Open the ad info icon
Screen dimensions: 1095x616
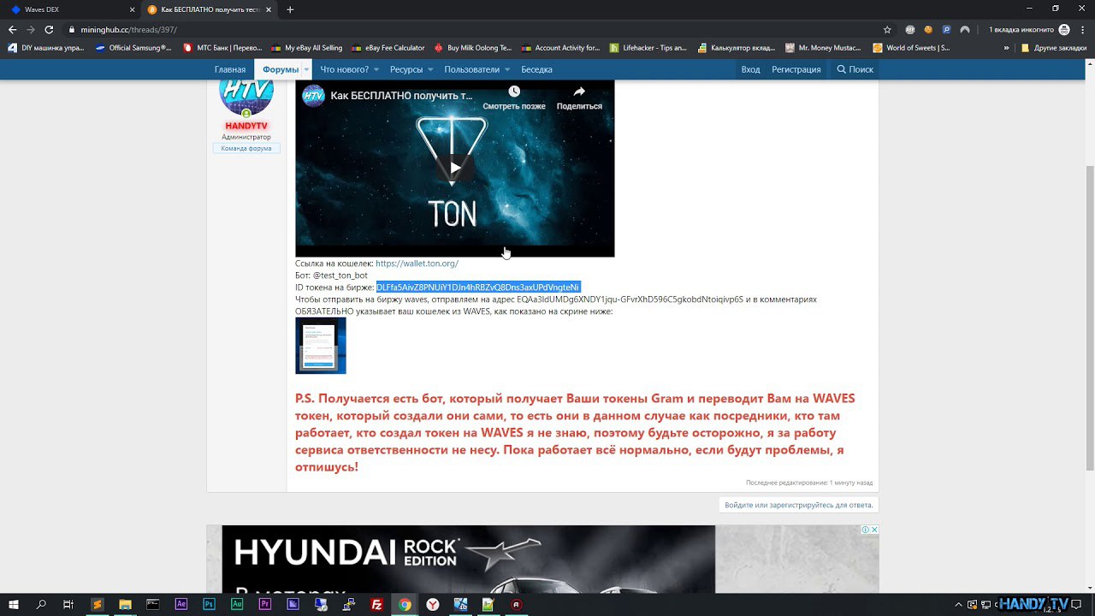(865, 530)
